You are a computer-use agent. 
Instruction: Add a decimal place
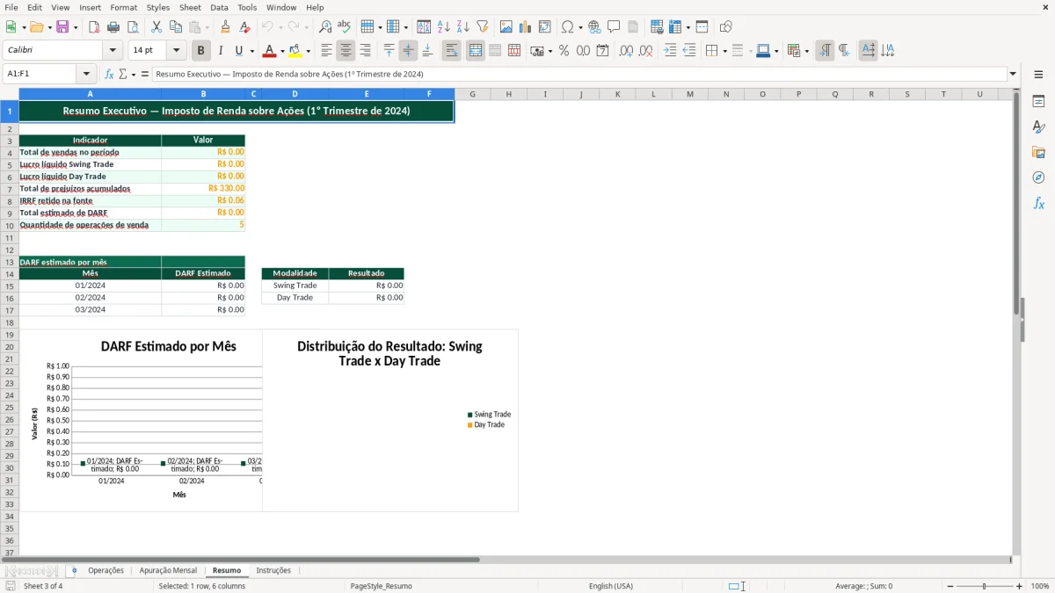(626, 51)
